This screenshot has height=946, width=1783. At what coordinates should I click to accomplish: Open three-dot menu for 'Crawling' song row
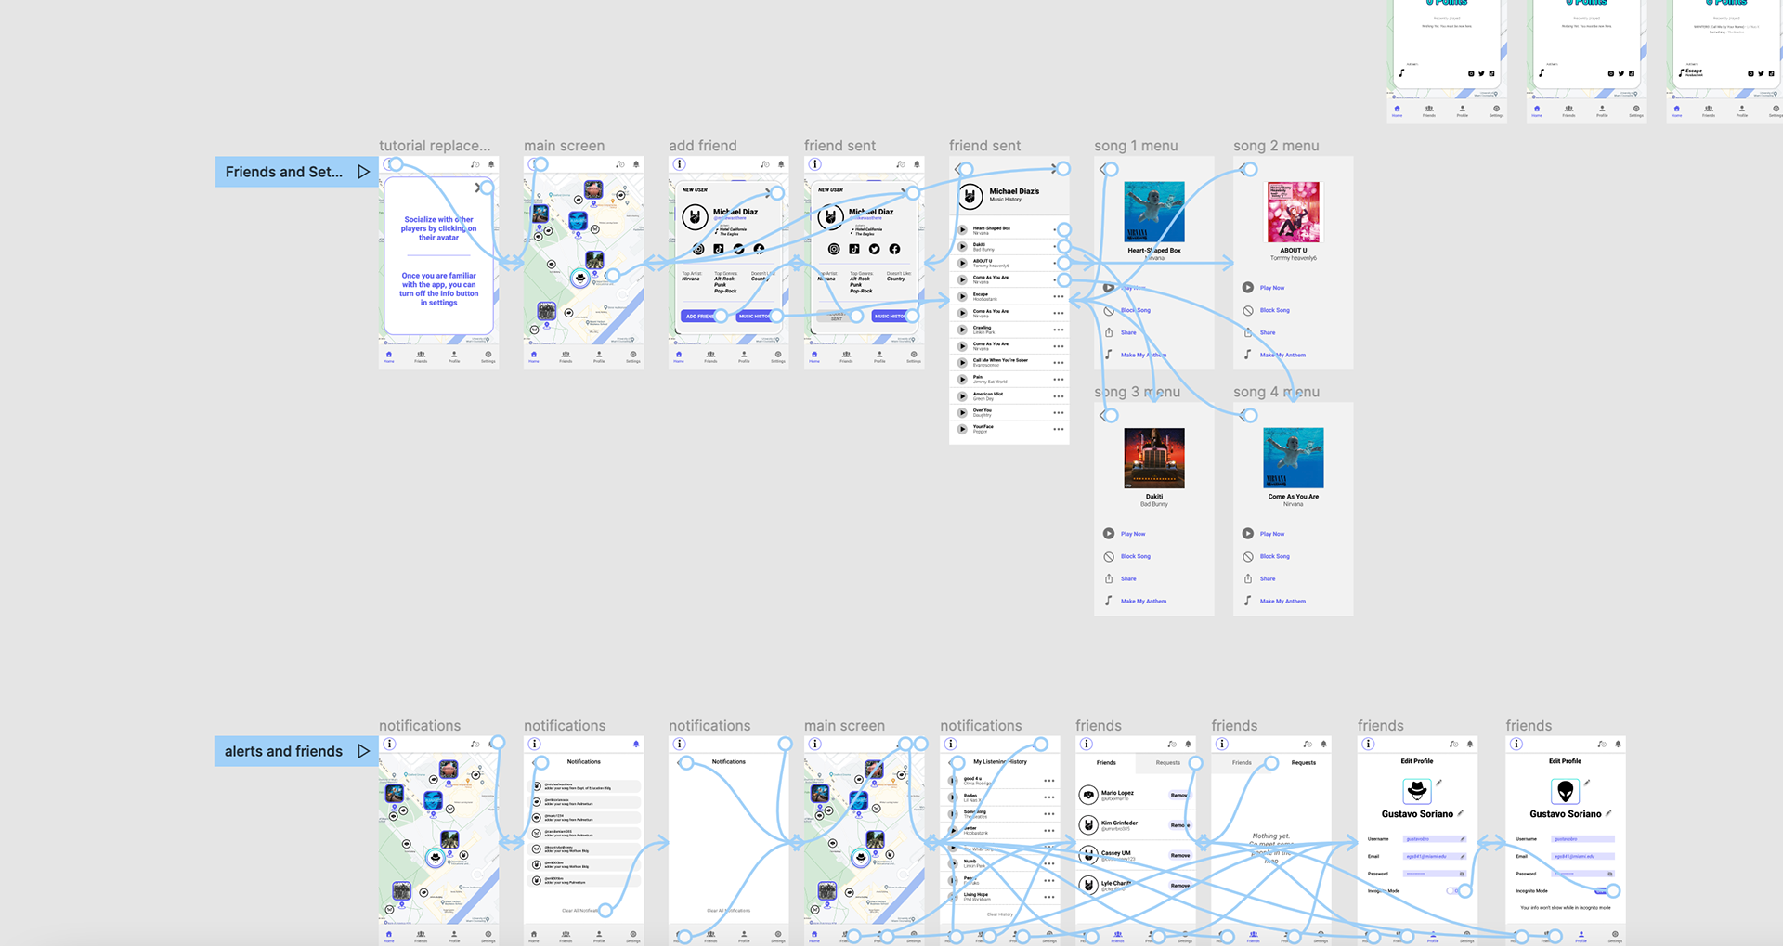pyautogui.click(x=1058, y=330)
